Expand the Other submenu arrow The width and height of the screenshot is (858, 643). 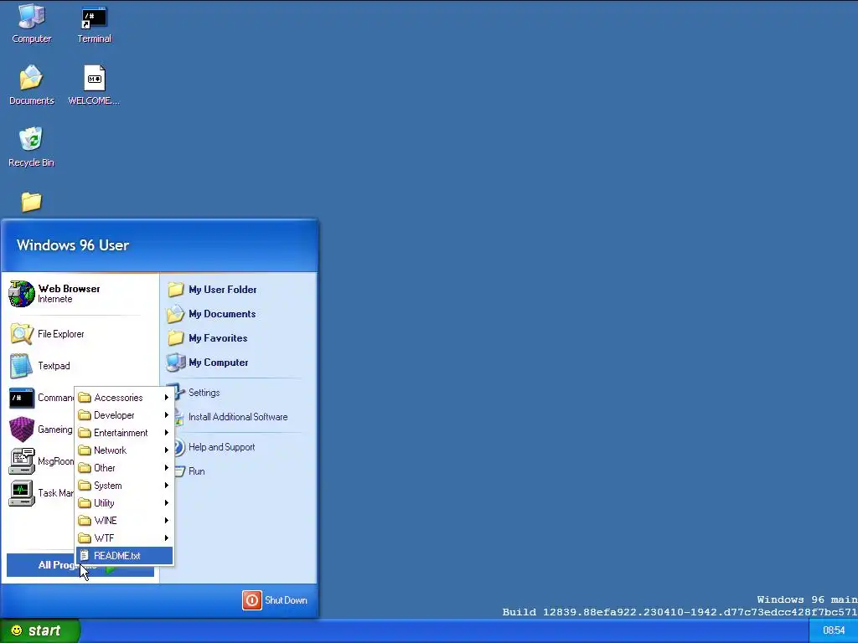[167, 467]
